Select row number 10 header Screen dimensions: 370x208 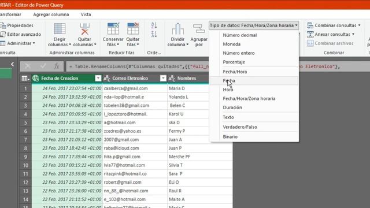(25, 165)
